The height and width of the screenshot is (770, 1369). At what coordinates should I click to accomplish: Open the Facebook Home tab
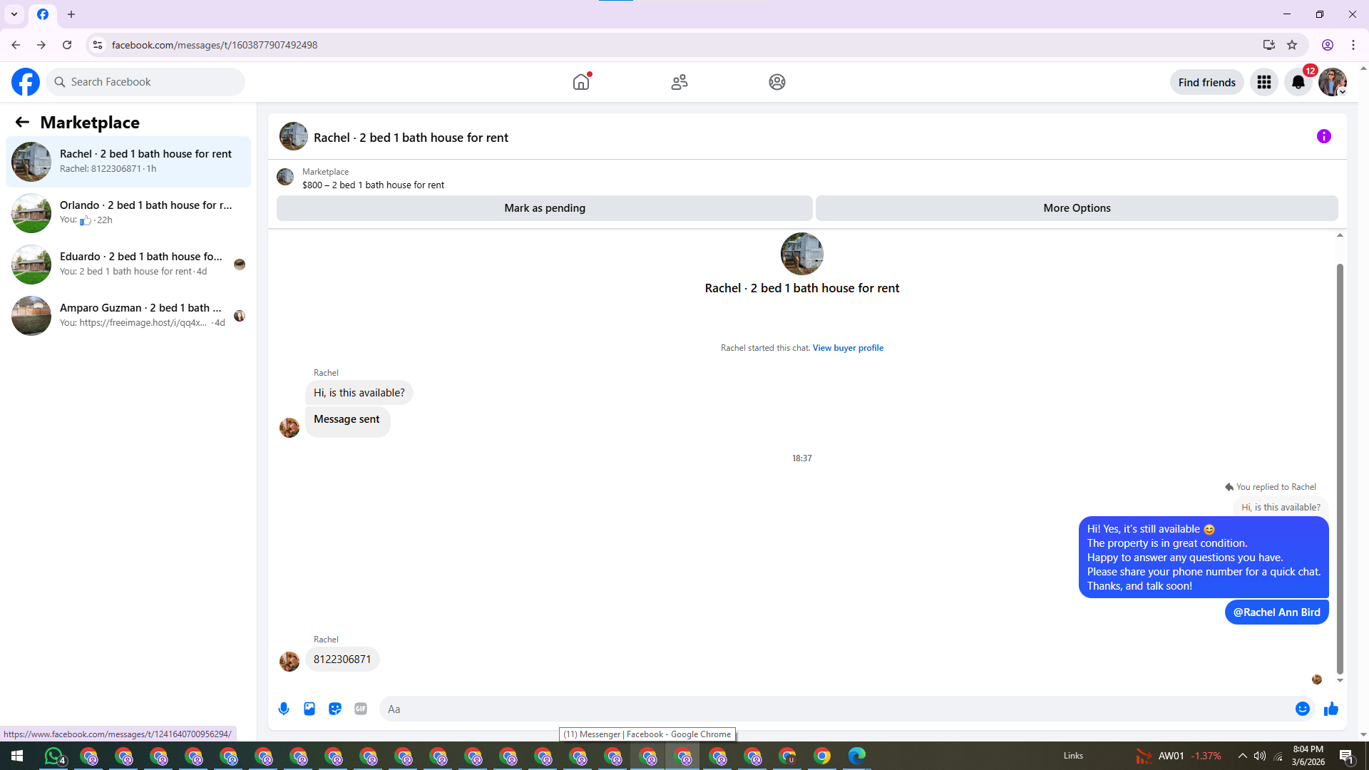pos(581,82)
